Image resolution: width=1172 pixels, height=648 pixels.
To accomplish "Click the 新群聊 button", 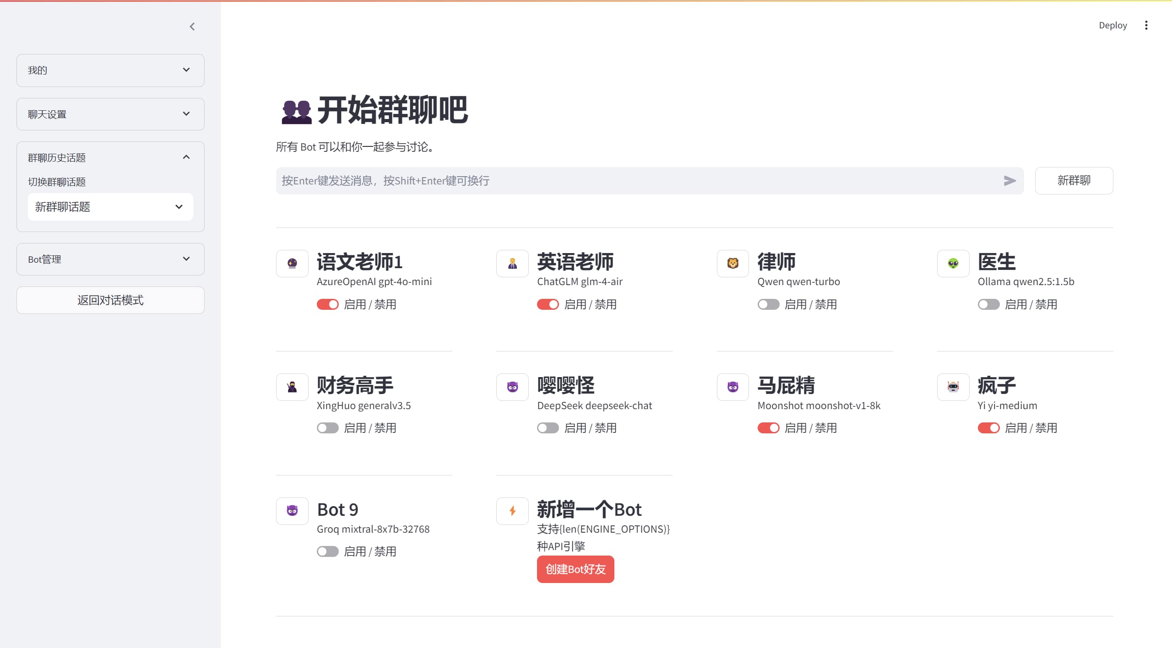I will (1074, 181).
